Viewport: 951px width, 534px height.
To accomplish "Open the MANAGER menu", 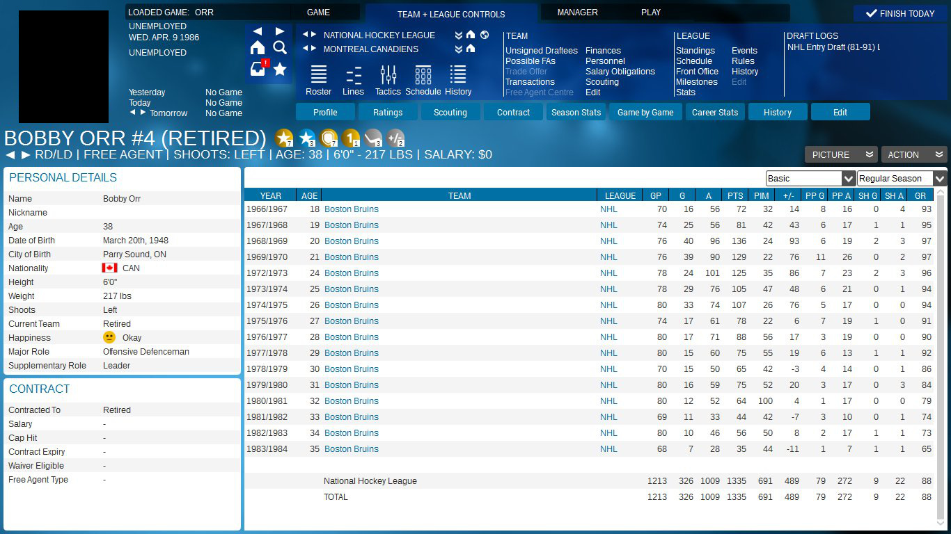I will [577, 13].
